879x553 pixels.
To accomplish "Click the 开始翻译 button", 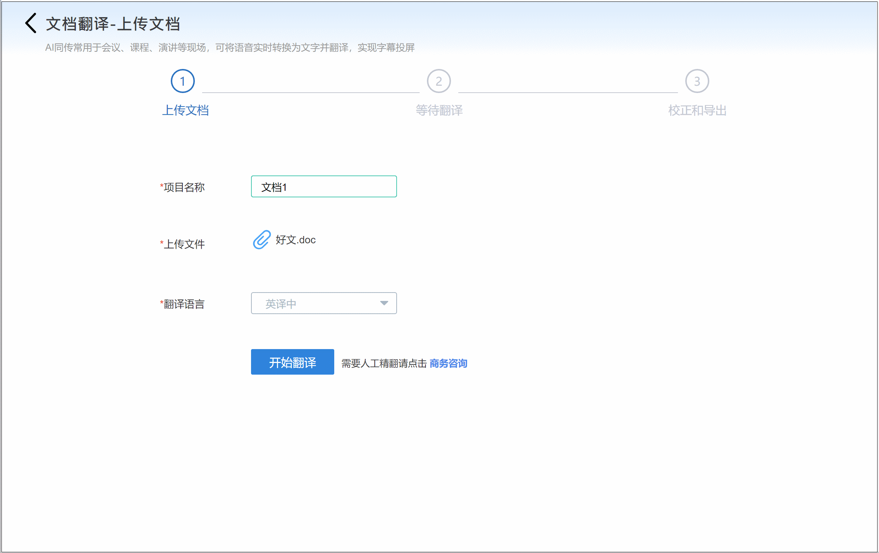I will 292,362.
